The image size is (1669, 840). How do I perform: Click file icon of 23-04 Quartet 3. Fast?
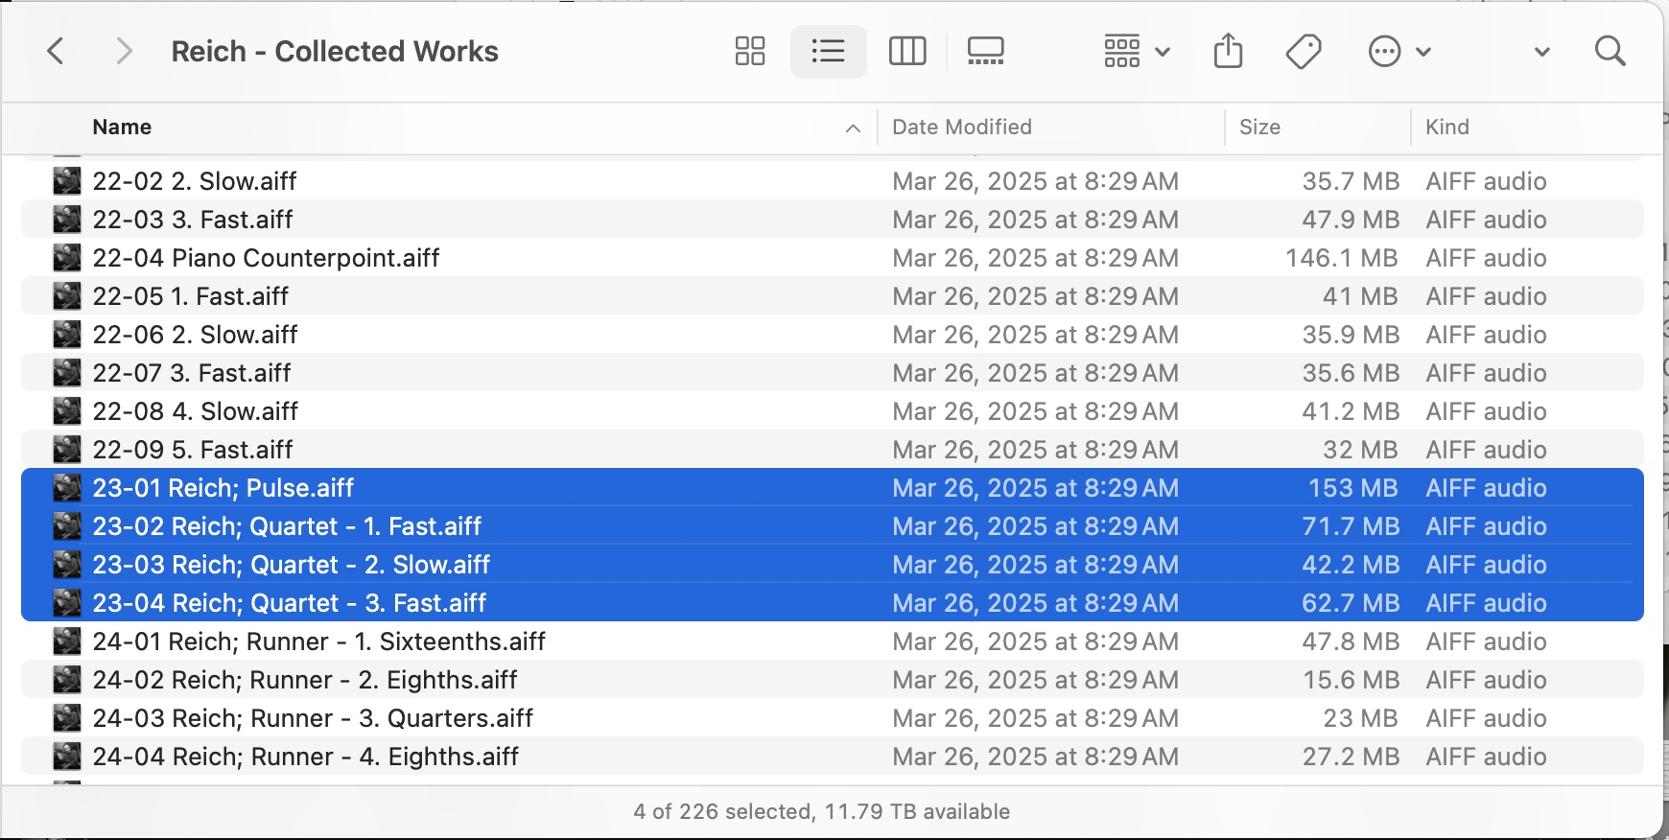click(67, 603)
